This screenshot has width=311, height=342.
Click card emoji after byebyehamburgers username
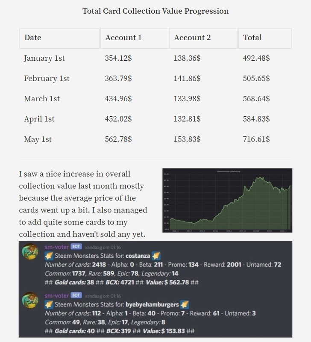click(185, 305)
